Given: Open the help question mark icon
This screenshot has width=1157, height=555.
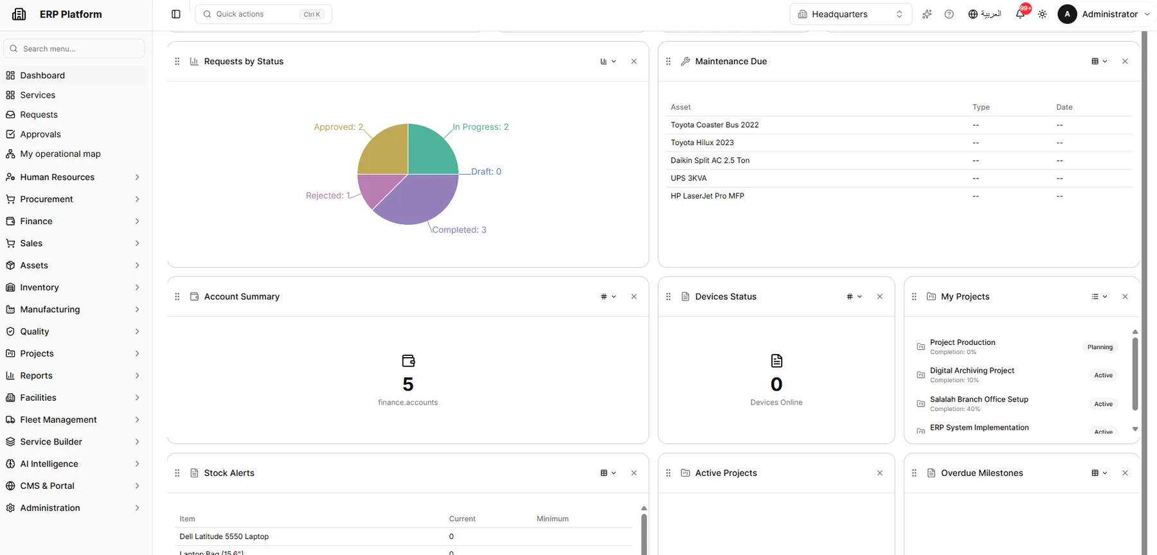Looking at the screenshot, I should 949,14.
